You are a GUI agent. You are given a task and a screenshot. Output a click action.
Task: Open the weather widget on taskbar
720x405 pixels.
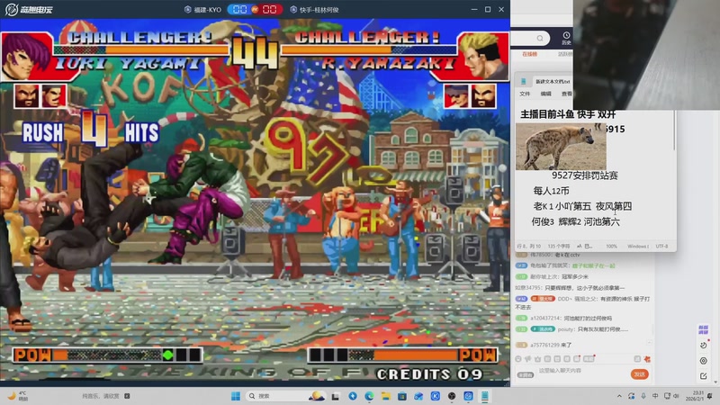click(x=18, y=396)
